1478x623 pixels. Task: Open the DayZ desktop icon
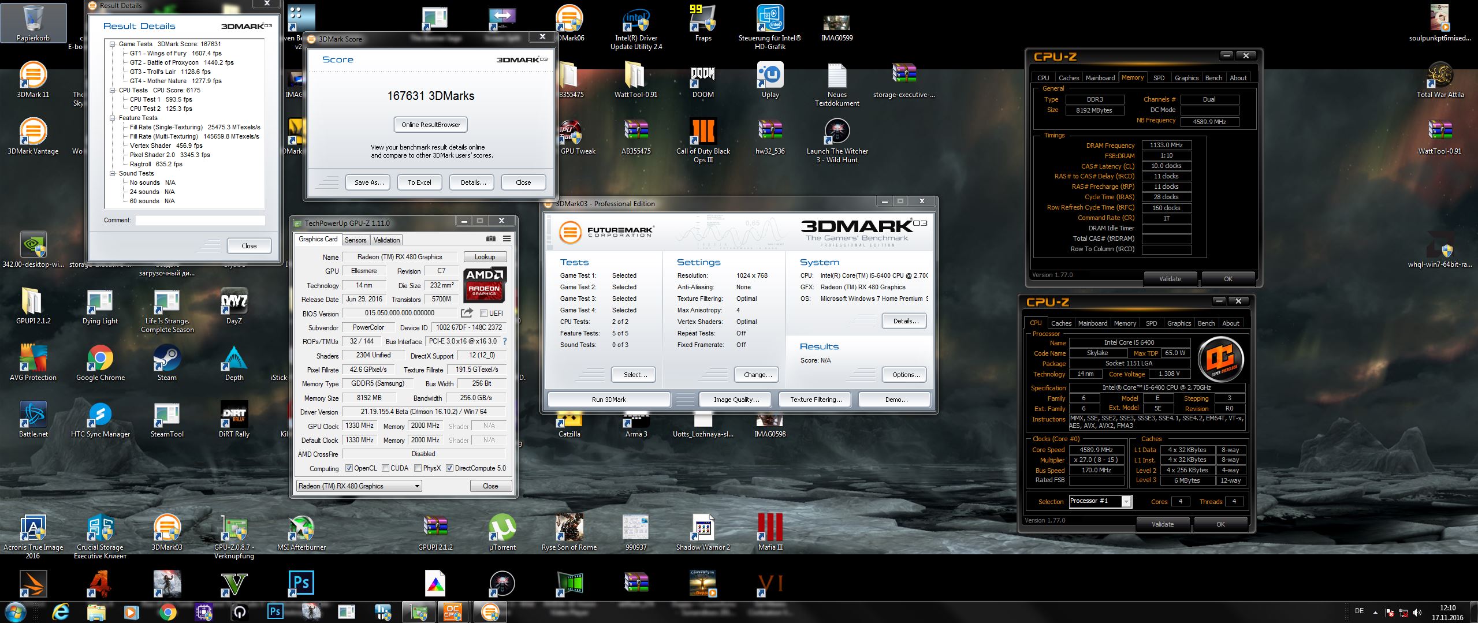point(234,306)
